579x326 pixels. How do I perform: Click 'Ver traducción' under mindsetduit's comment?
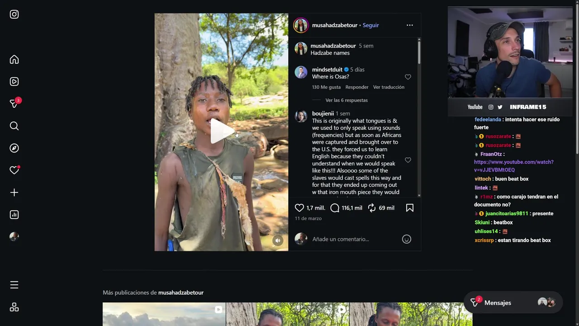pos(389,87)
